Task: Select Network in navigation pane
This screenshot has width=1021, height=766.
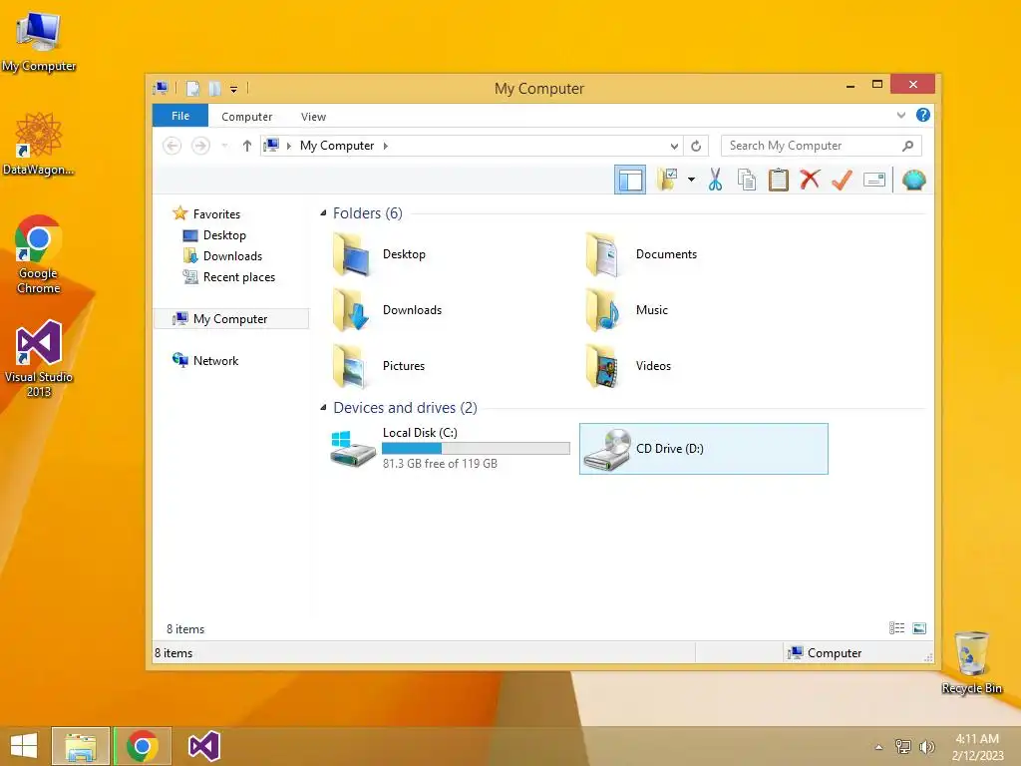Action: (x=215, y=361)
